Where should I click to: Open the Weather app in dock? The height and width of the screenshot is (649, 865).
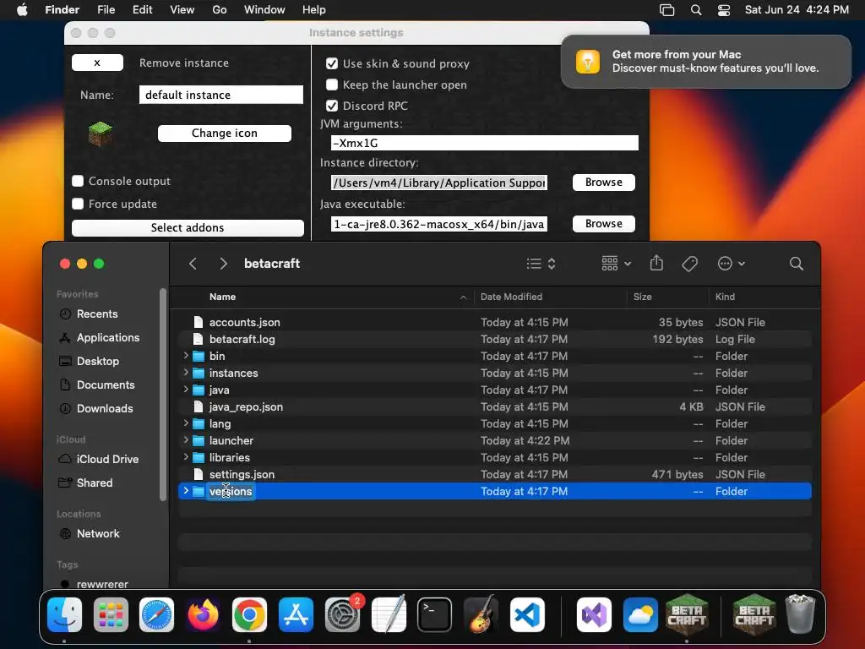640,615
